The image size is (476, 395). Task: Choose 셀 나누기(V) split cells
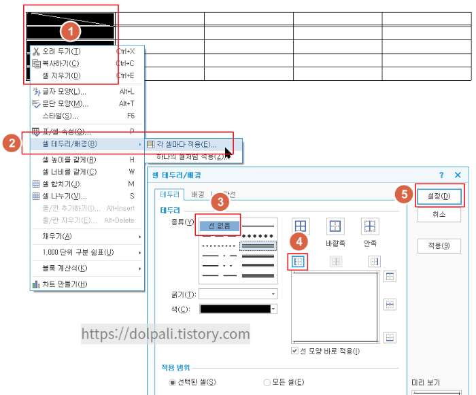[x=87, y=196]
